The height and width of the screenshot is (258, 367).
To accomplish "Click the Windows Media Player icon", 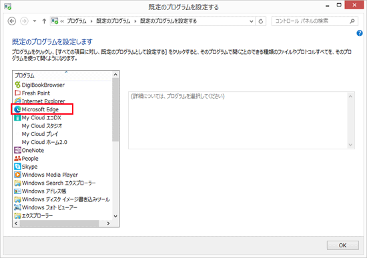I will [17, 175].
